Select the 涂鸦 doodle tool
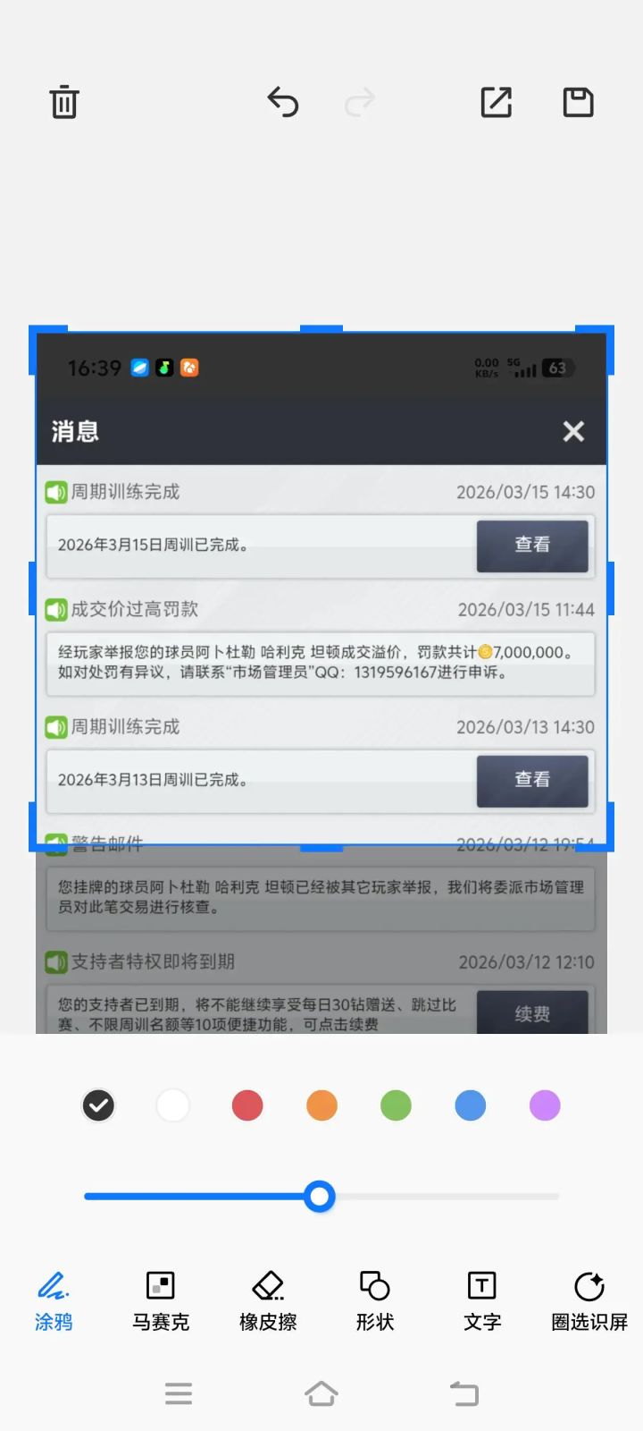643x1431 pixels. click(54, 1301)
